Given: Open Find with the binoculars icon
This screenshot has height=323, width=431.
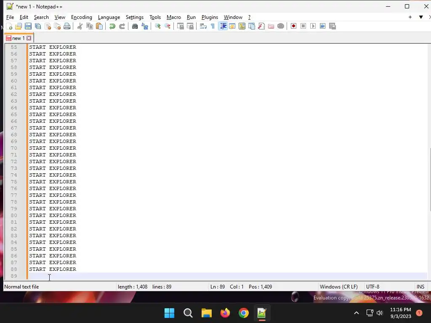Looking at the screenshot, I should (135, 26).
